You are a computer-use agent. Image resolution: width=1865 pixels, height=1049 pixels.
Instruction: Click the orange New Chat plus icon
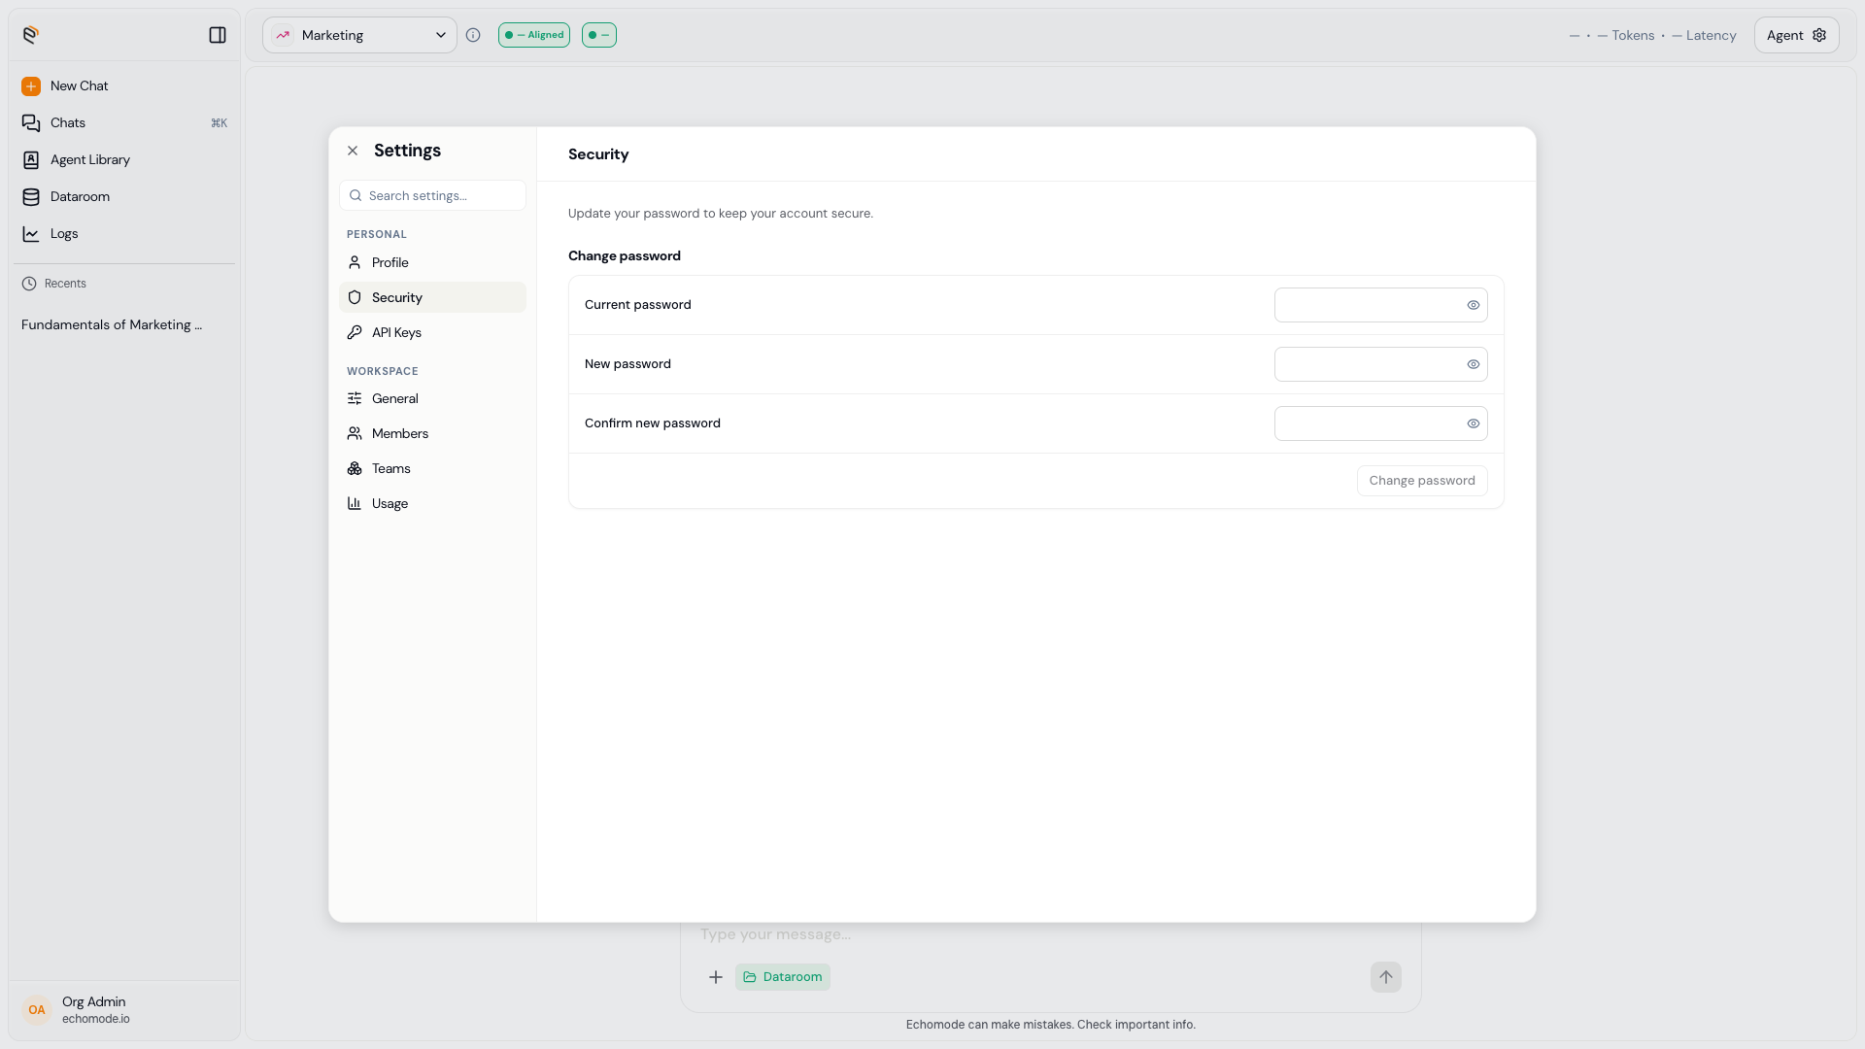pyautogui.click(x=31, y=86)
